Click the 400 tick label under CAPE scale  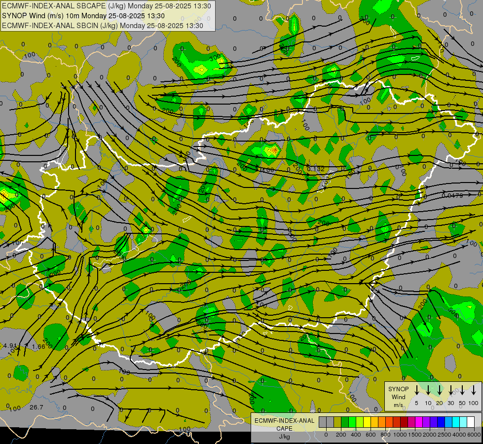point(356,435)
